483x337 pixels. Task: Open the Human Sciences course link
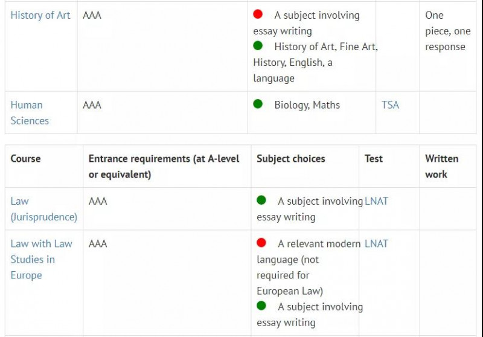[x=30, y=113]
